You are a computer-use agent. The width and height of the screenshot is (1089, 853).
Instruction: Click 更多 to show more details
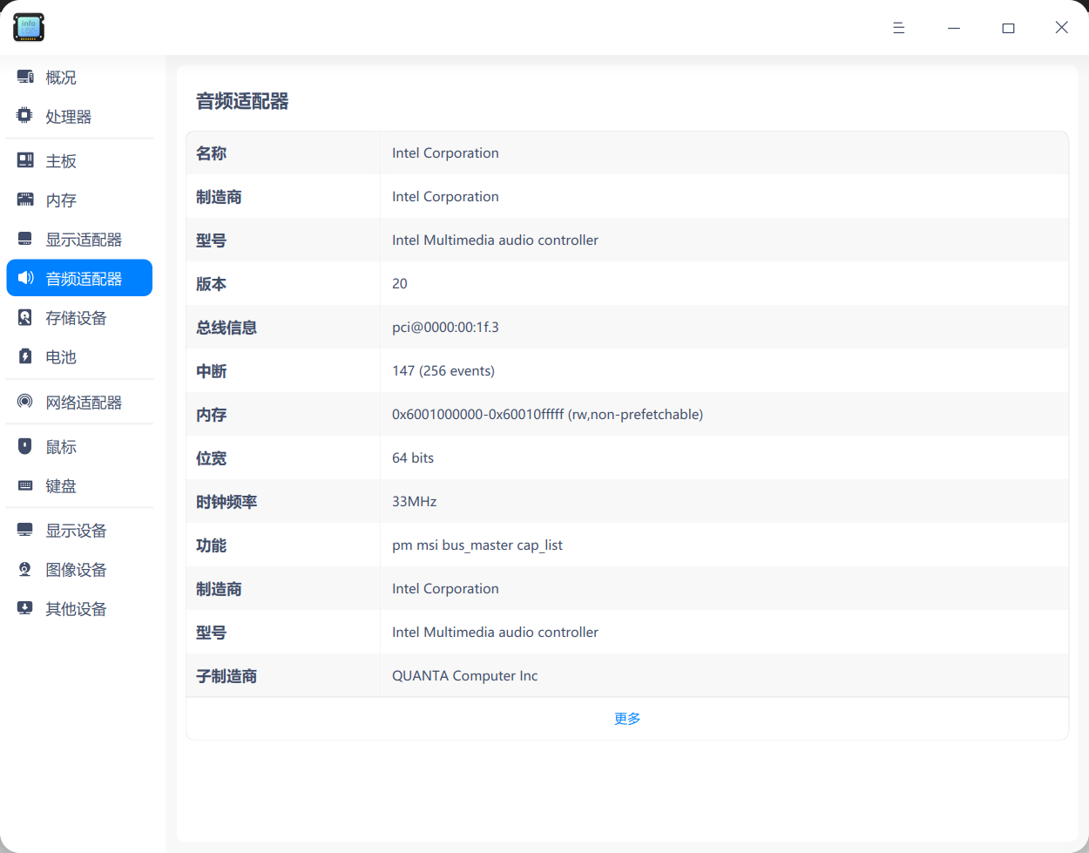pos(627,719)
